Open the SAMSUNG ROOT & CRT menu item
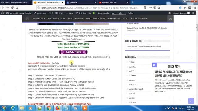This screenshot has width=198, height=111. point(118,18)
